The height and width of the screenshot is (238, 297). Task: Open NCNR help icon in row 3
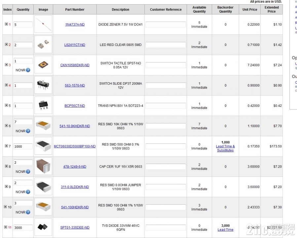[28, 70]
